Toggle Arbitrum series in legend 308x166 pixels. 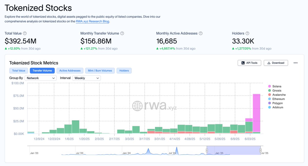[276, 107]
